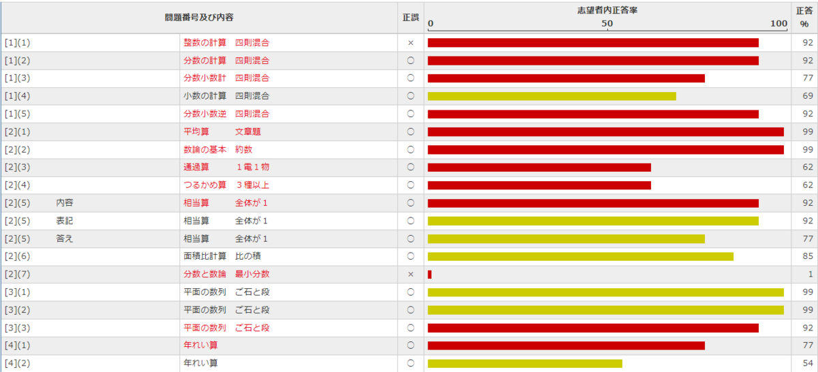The width and height of the screenshot is (818, 372).
Task: Select the 整数の計算 四則混合 topic text
Action: 226,42
